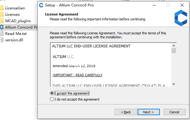Go to the Next setup step
190x120 pixels.
(149, 112)
